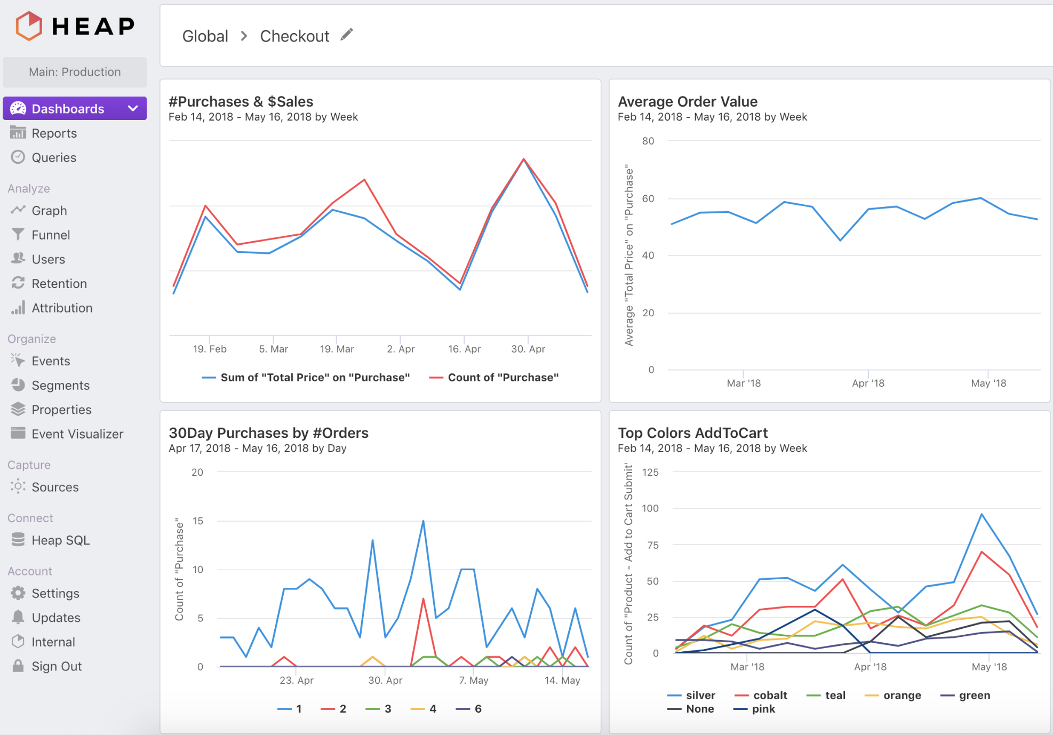The width and height of the screenshot is (1053, 735).
Task: Open the Graph analysis tool
Action: pyautogui.click(x=18, y=210)
